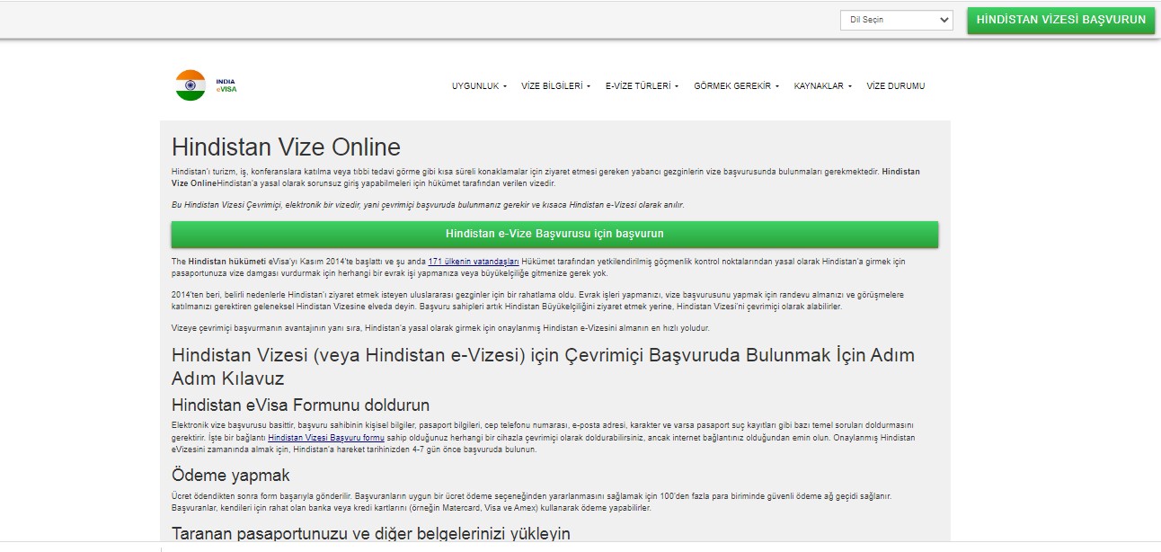Expand the caret beside GÖRMEK GEREKİR
The image size is (1161, 552).
coord(777,87)
